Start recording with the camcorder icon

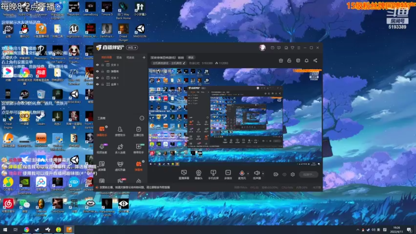[276, 174]
